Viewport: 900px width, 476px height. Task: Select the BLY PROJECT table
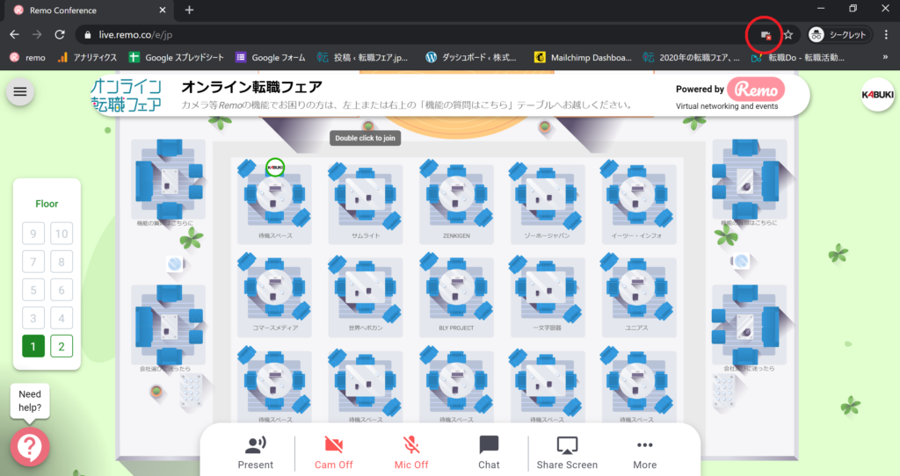tap(456, 295)
